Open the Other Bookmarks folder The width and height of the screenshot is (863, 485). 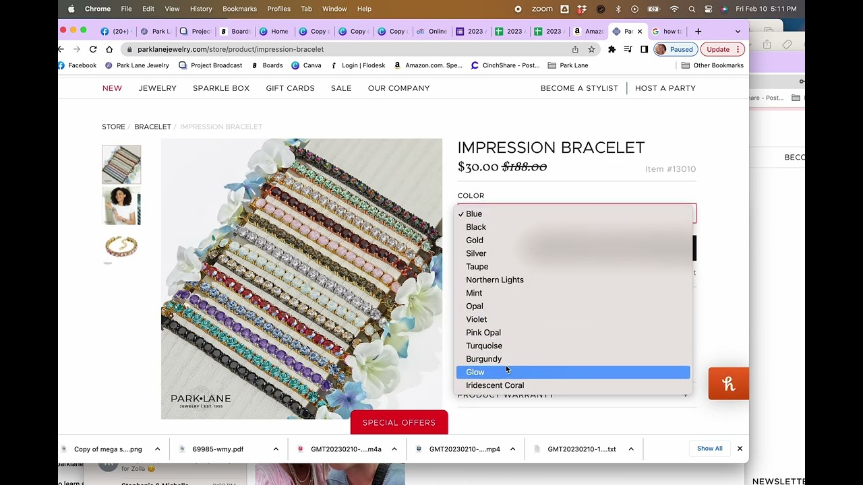click(713, 65)
